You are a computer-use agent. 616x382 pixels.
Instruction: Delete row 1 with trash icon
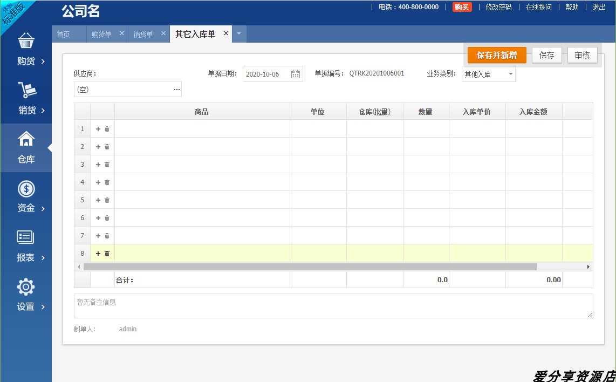coord(107,129)
